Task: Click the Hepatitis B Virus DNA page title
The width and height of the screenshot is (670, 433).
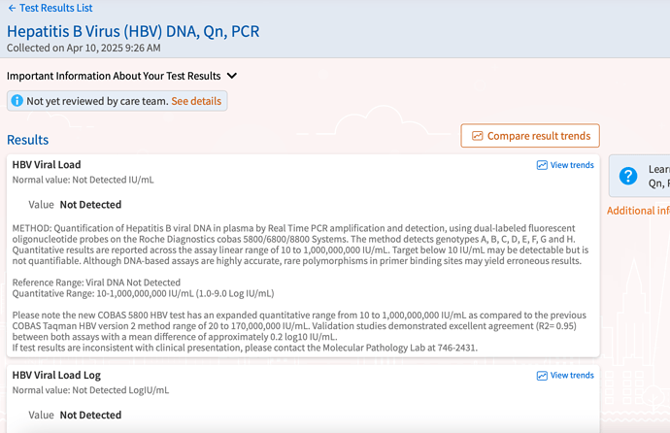Action: point(133,32)
